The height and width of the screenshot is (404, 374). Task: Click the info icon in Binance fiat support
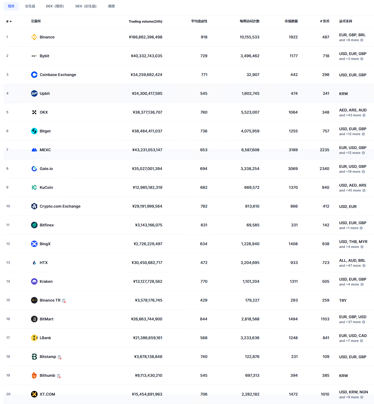pyautogui.click(x=362, y=40)
